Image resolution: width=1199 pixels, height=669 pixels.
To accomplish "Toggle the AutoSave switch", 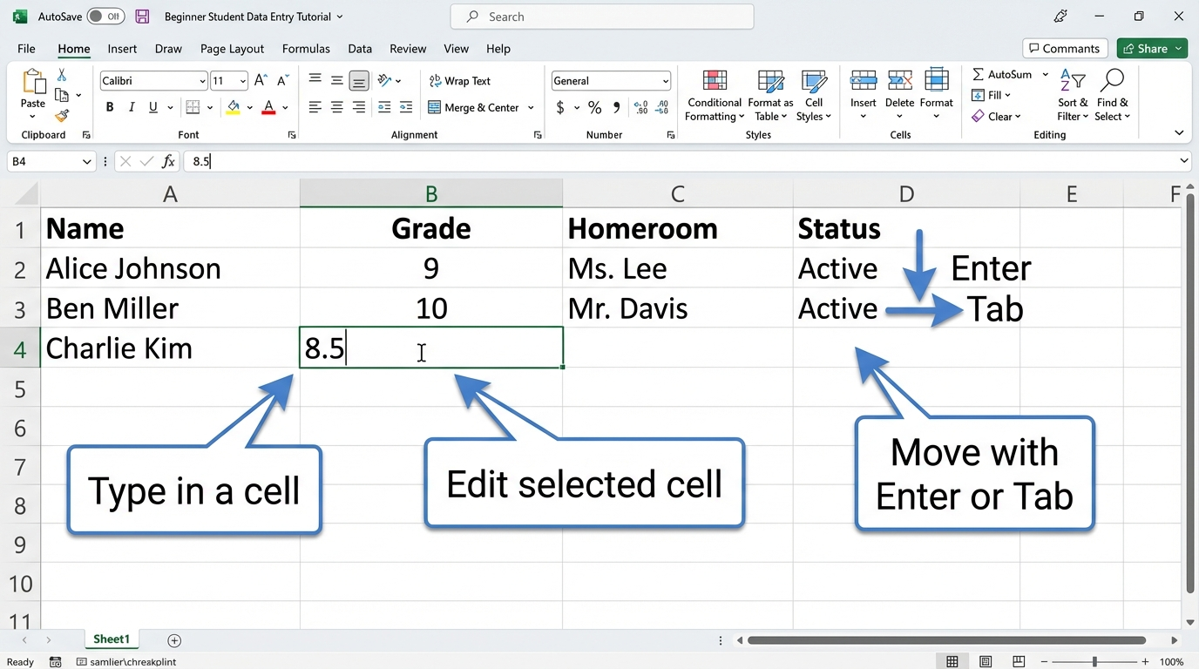I will (x=105, y=17).
